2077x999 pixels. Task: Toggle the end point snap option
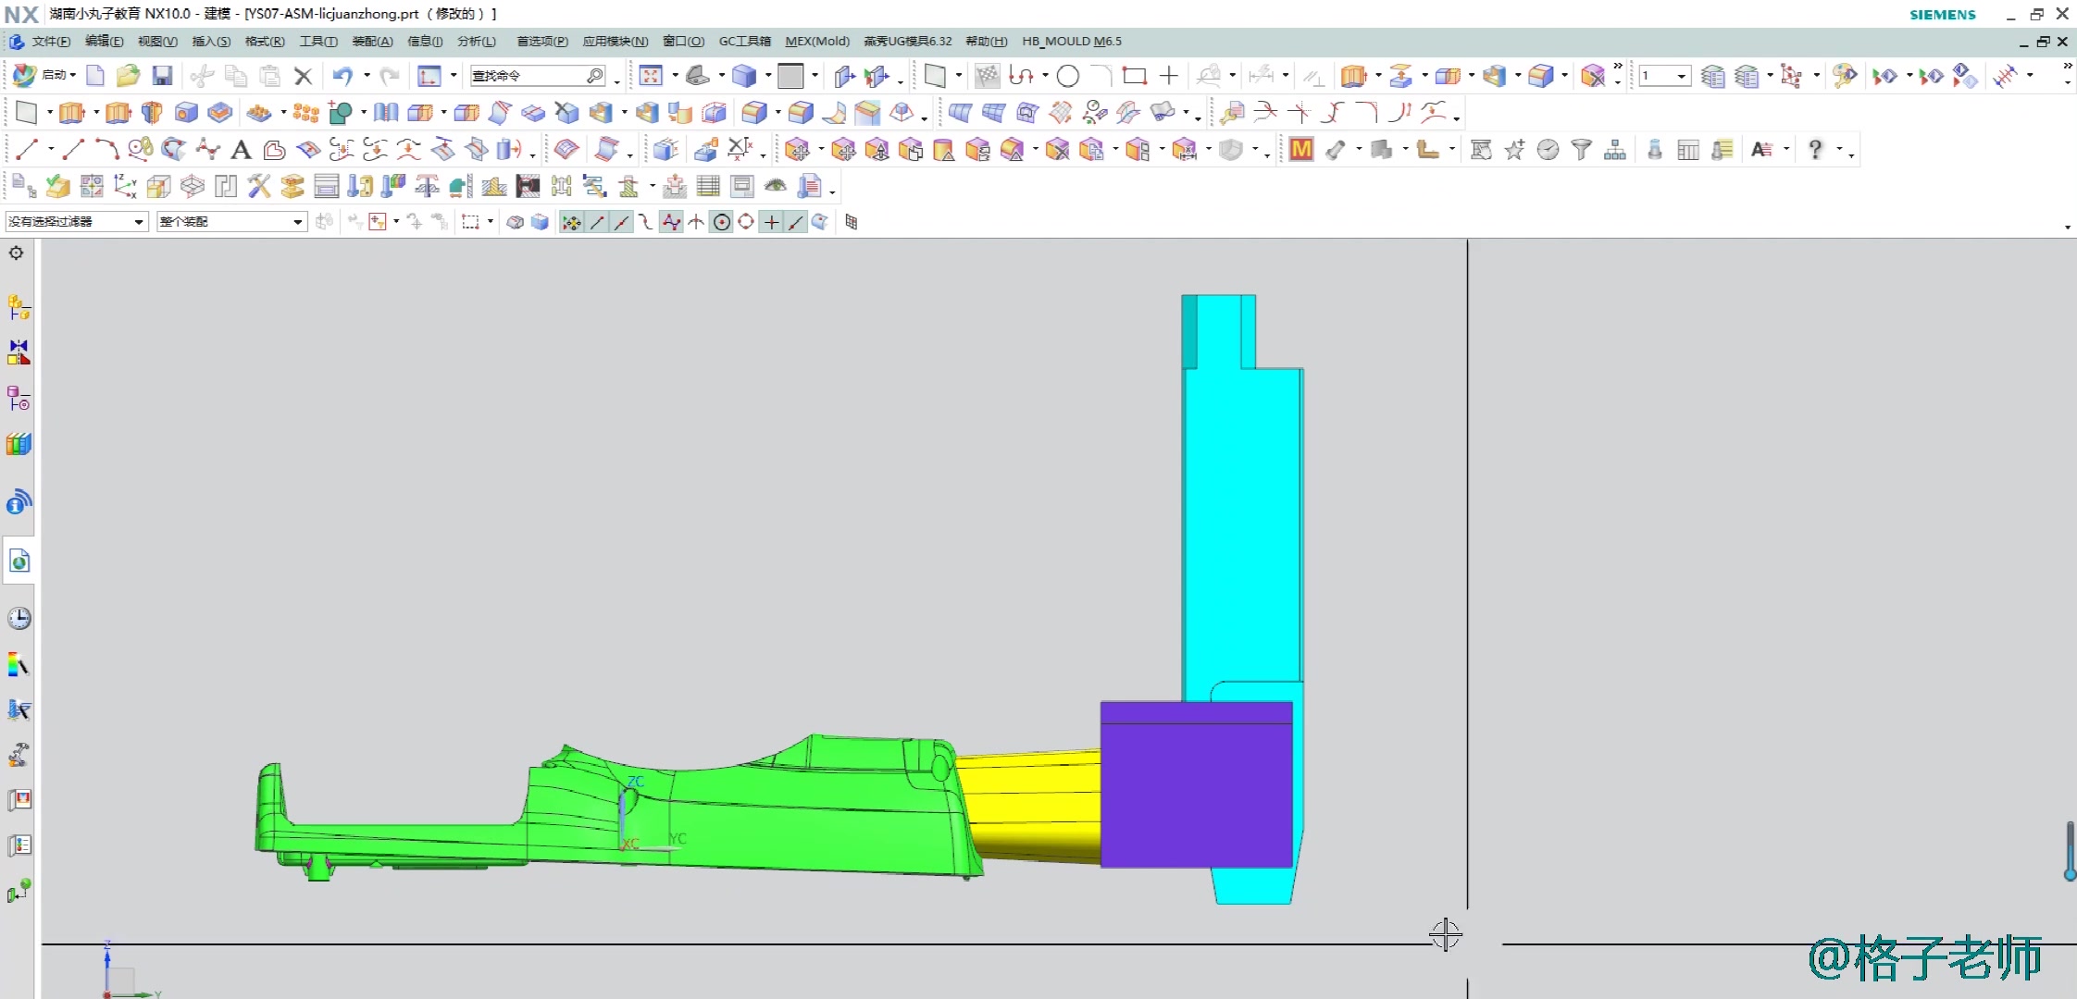tap(597, 222)
